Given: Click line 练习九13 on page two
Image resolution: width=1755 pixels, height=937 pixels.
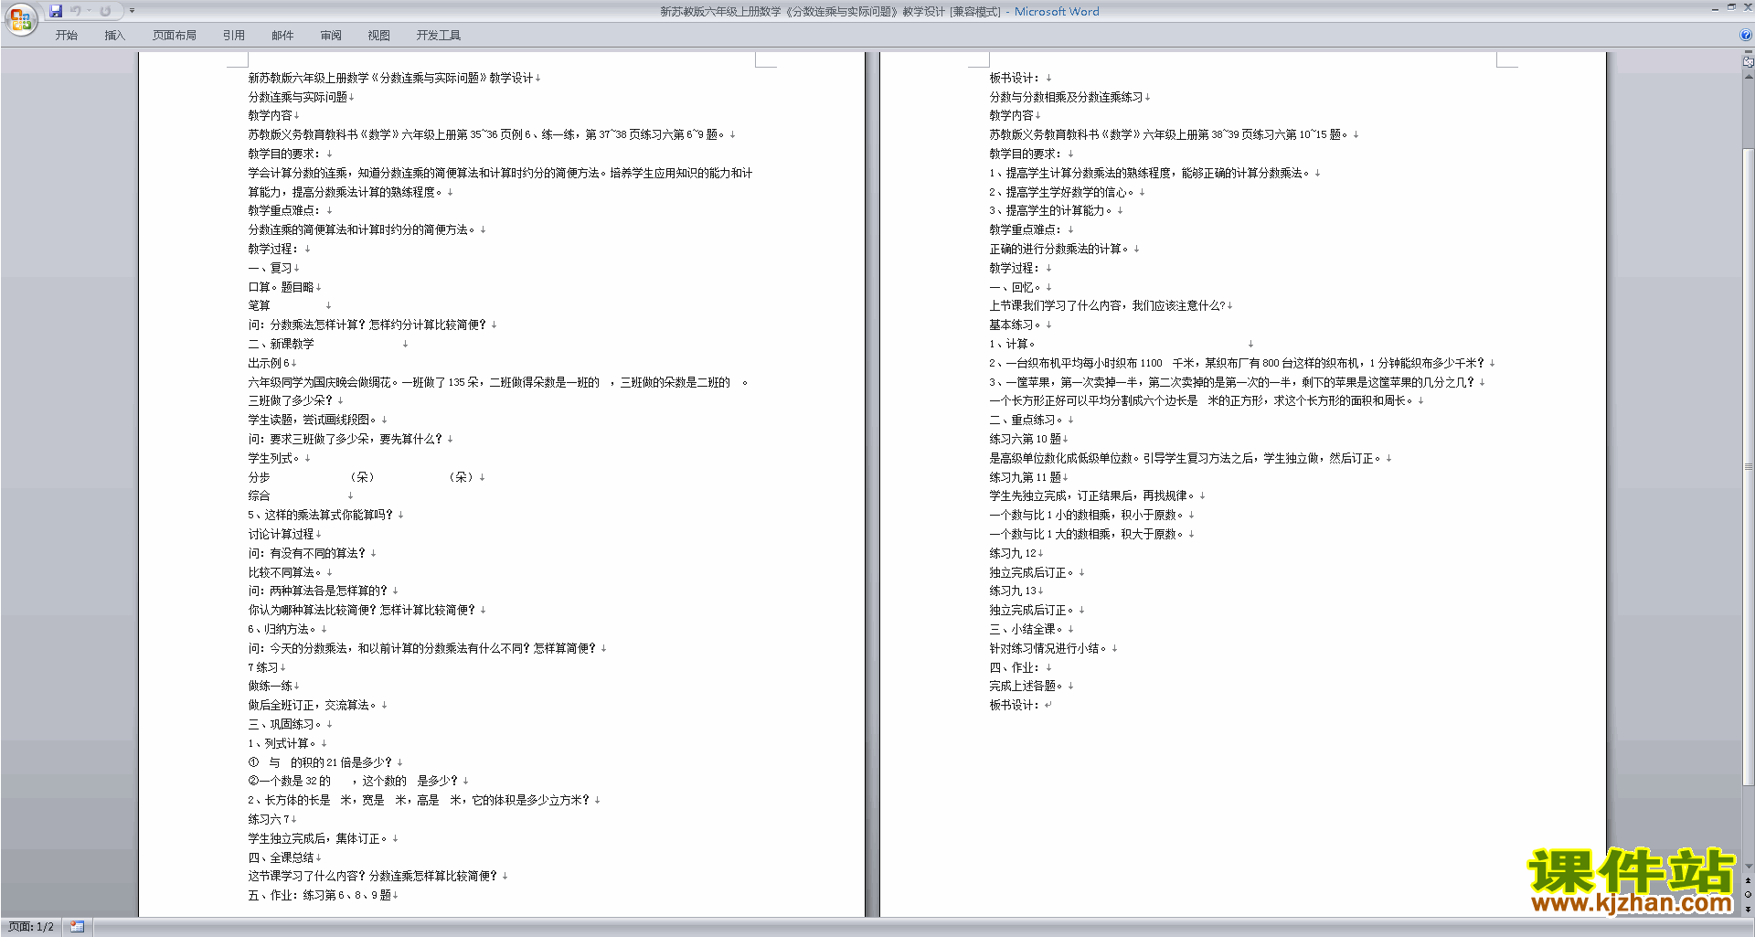Looking at the screenshot, I should pyautogui.click(x=1013, y=591).
